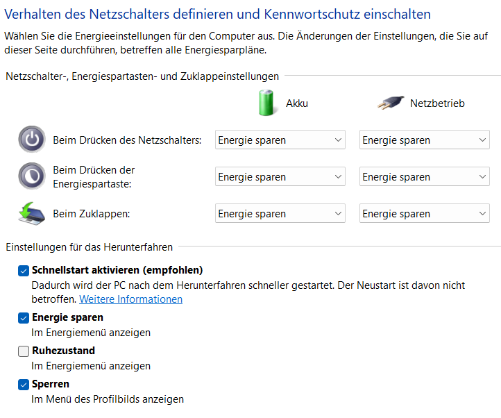The width and height of the screenshot is (501, 418).
Task: Uncheck the Energie sparen menu option
Action: click(x=24, y=317)
